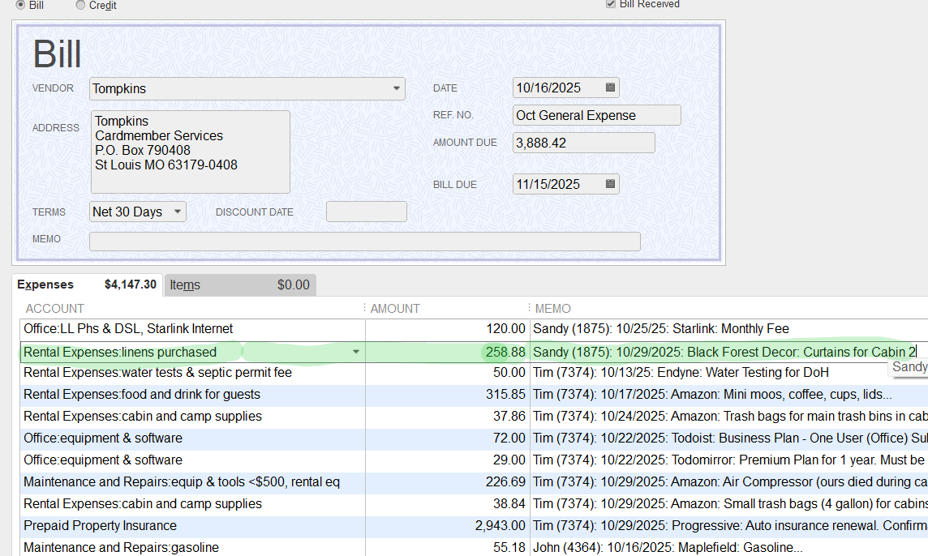Select the Prepaid Property Insurance row

pos(474,526)
